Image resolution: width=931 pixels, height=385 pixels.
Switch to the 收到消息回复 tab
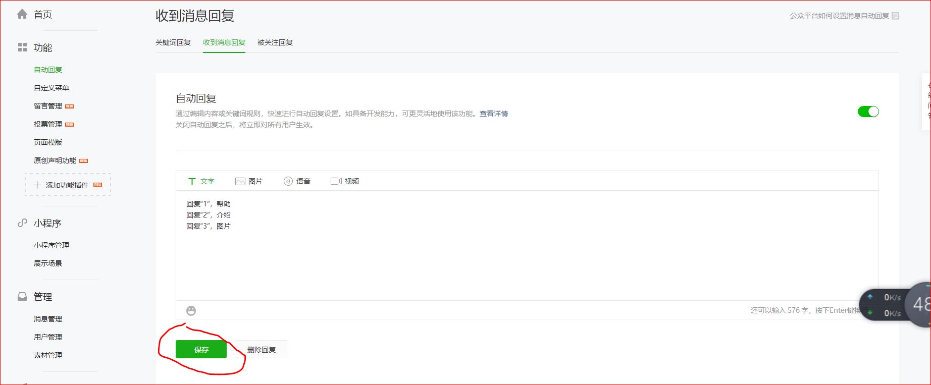[224, 42]
